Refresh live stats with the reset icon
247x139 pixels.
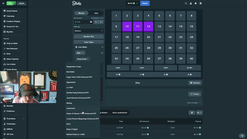click(x=102, y=53)
